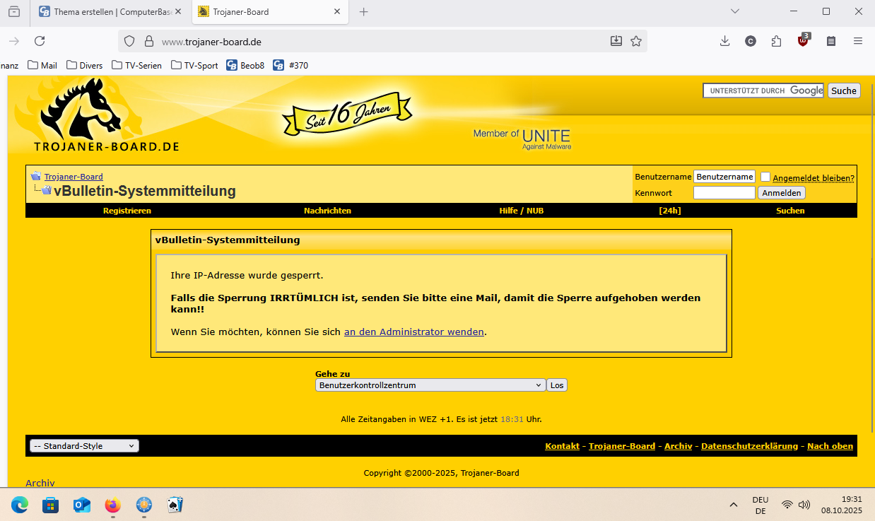The height and width of the screenshot is (521, 875).
Task: Open the Suchen menu item
Action: click(x=790, y=211)
